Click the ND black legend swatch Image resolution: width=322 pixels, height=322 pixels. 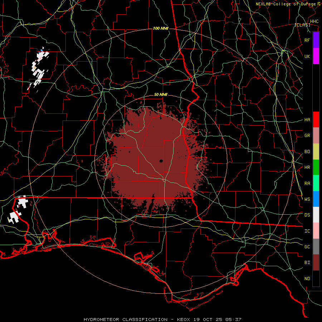[x=316, y=278]
